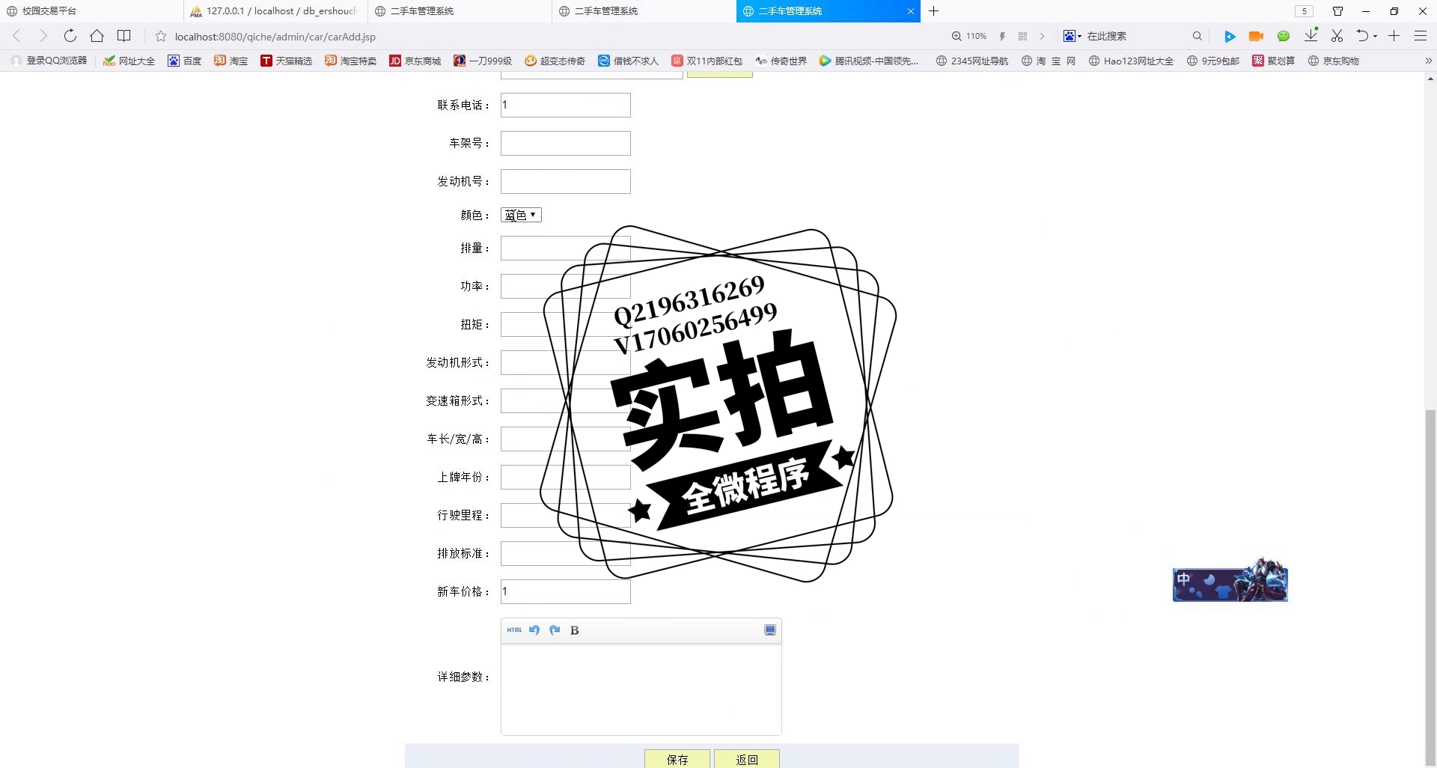Open 聚划算 bookmark

(1273, 61)
